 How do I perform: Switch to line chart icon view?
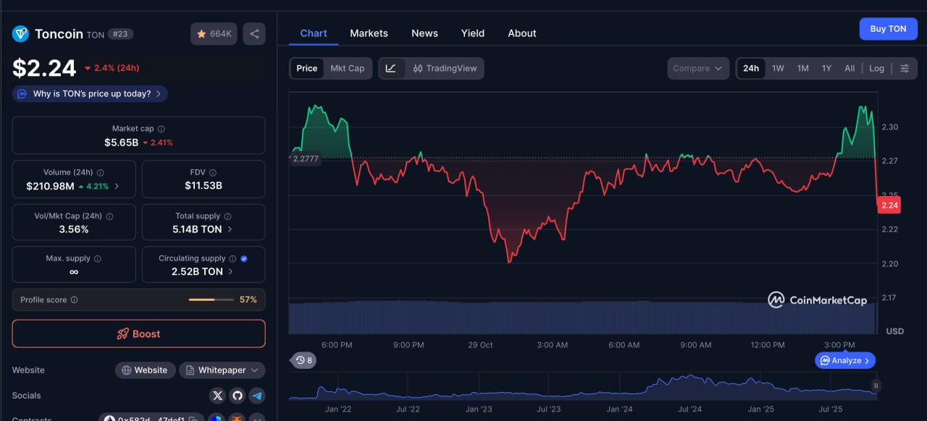391,69
